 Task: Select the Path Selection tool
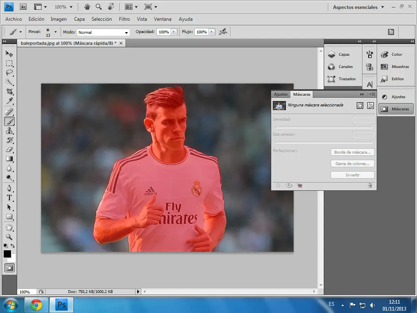click(9, 207)
